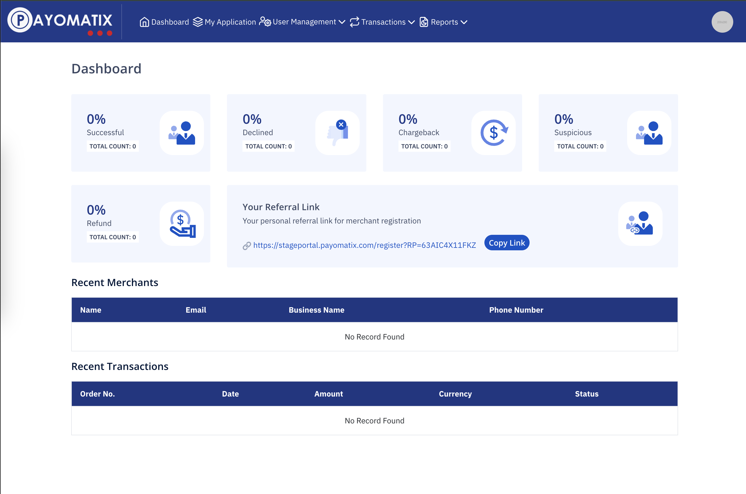
Task: Click the Successful merchants icon
Action: click(x=182, y=133)
